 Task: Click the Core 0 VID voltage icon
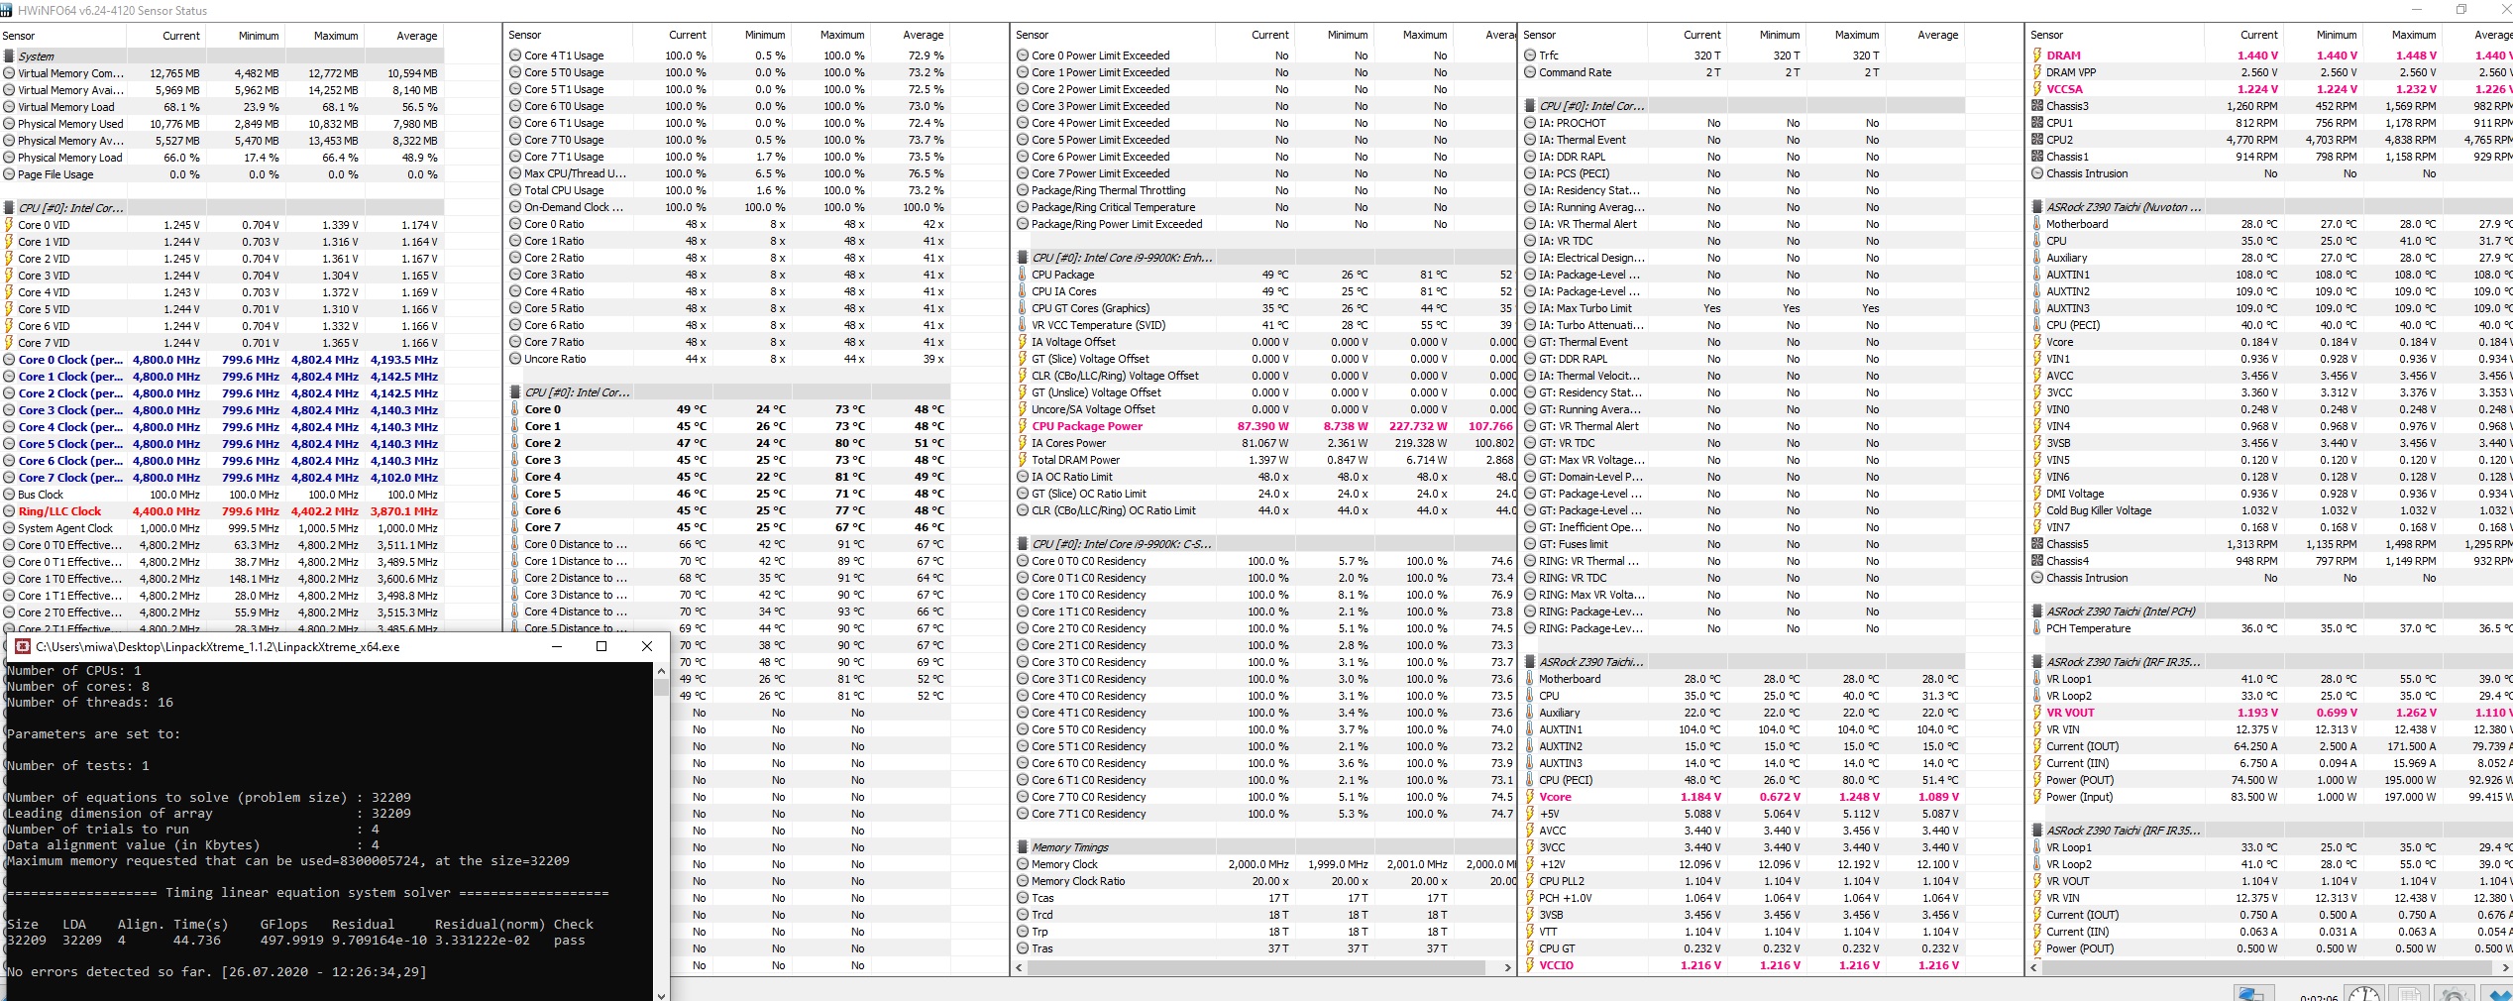click(9, 225)
